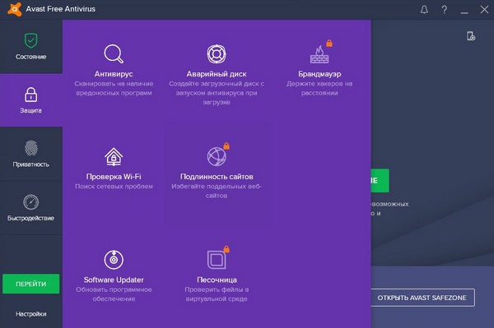Click the green ПЕРЕЙТИ button
The height and width of the screenshot is (328, 494).
(x=31, y=284)
